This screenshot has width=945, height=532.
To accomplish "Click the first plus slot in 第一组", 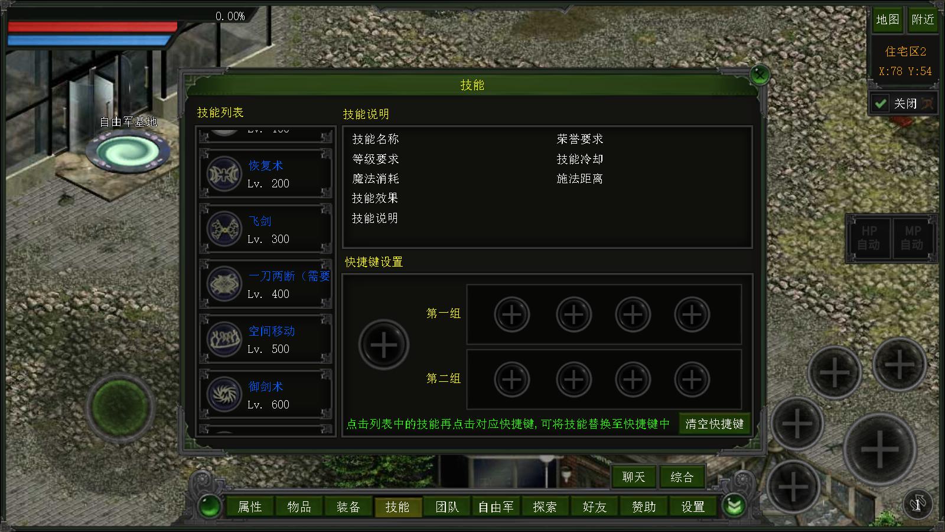I will (x=511, y=314).
